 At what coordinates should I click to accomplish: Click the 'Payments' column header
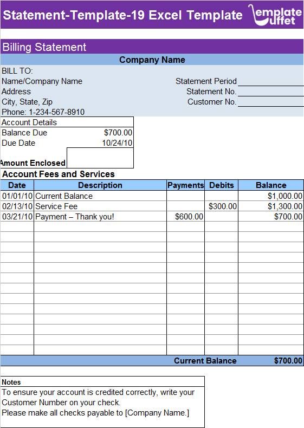[x=185, y=185]
